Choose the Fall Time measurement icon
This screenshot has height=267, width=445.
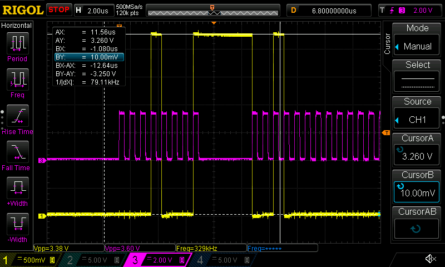pos(18,152)
